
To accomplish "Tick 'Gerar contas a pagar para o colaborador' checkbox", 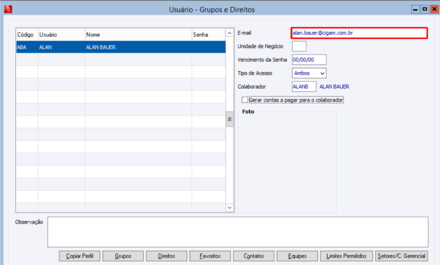I will 245,100.
